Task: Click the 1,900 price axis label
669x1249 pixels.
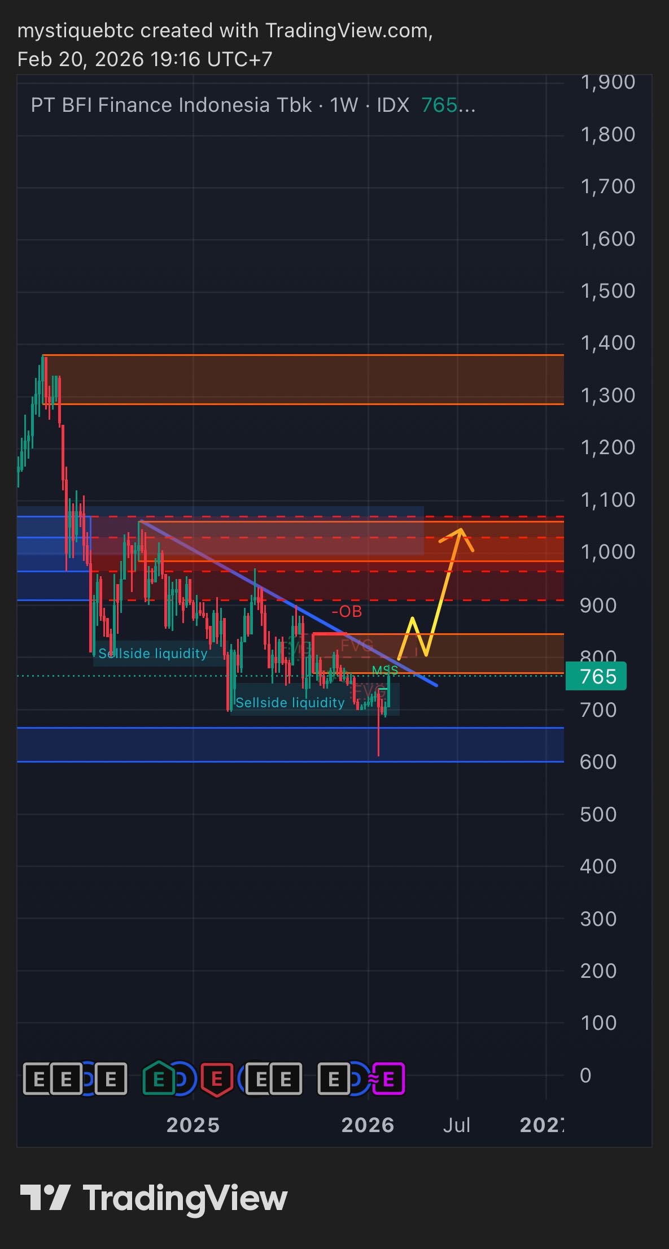Action: [x=608, y=82]
